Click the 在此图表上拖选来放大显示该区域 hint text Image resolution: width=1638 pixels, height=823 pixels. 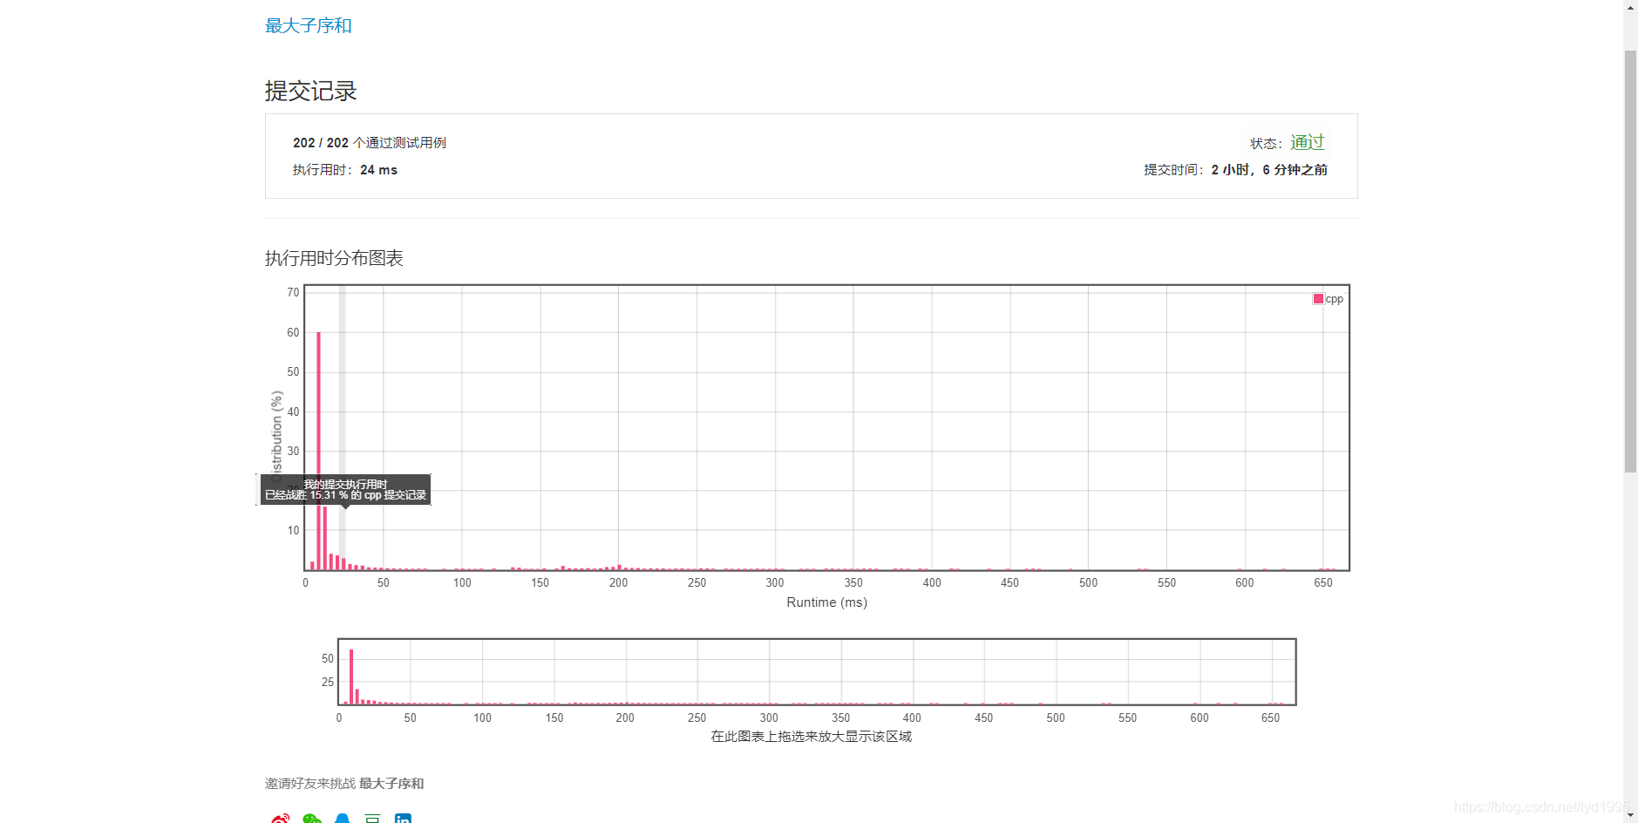pyautogui.click(x=811, y=737)
